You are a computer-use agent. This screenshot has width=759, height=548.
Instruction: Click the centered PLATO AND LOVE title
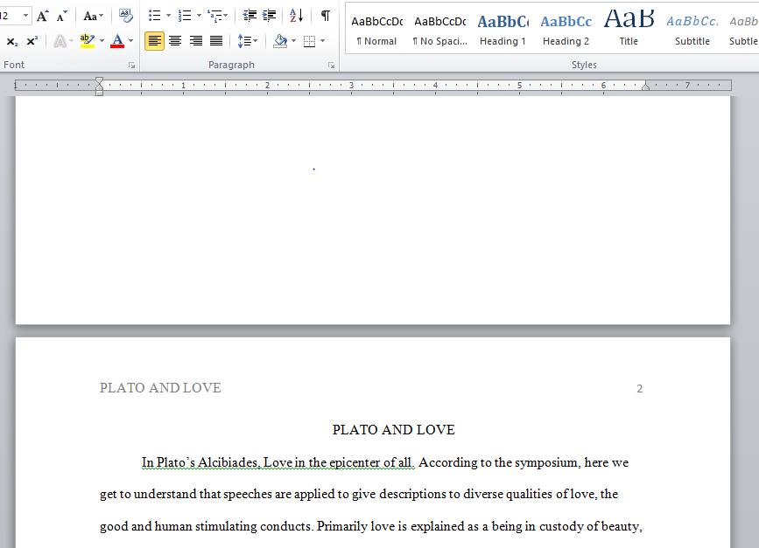[x=394, y=430]
